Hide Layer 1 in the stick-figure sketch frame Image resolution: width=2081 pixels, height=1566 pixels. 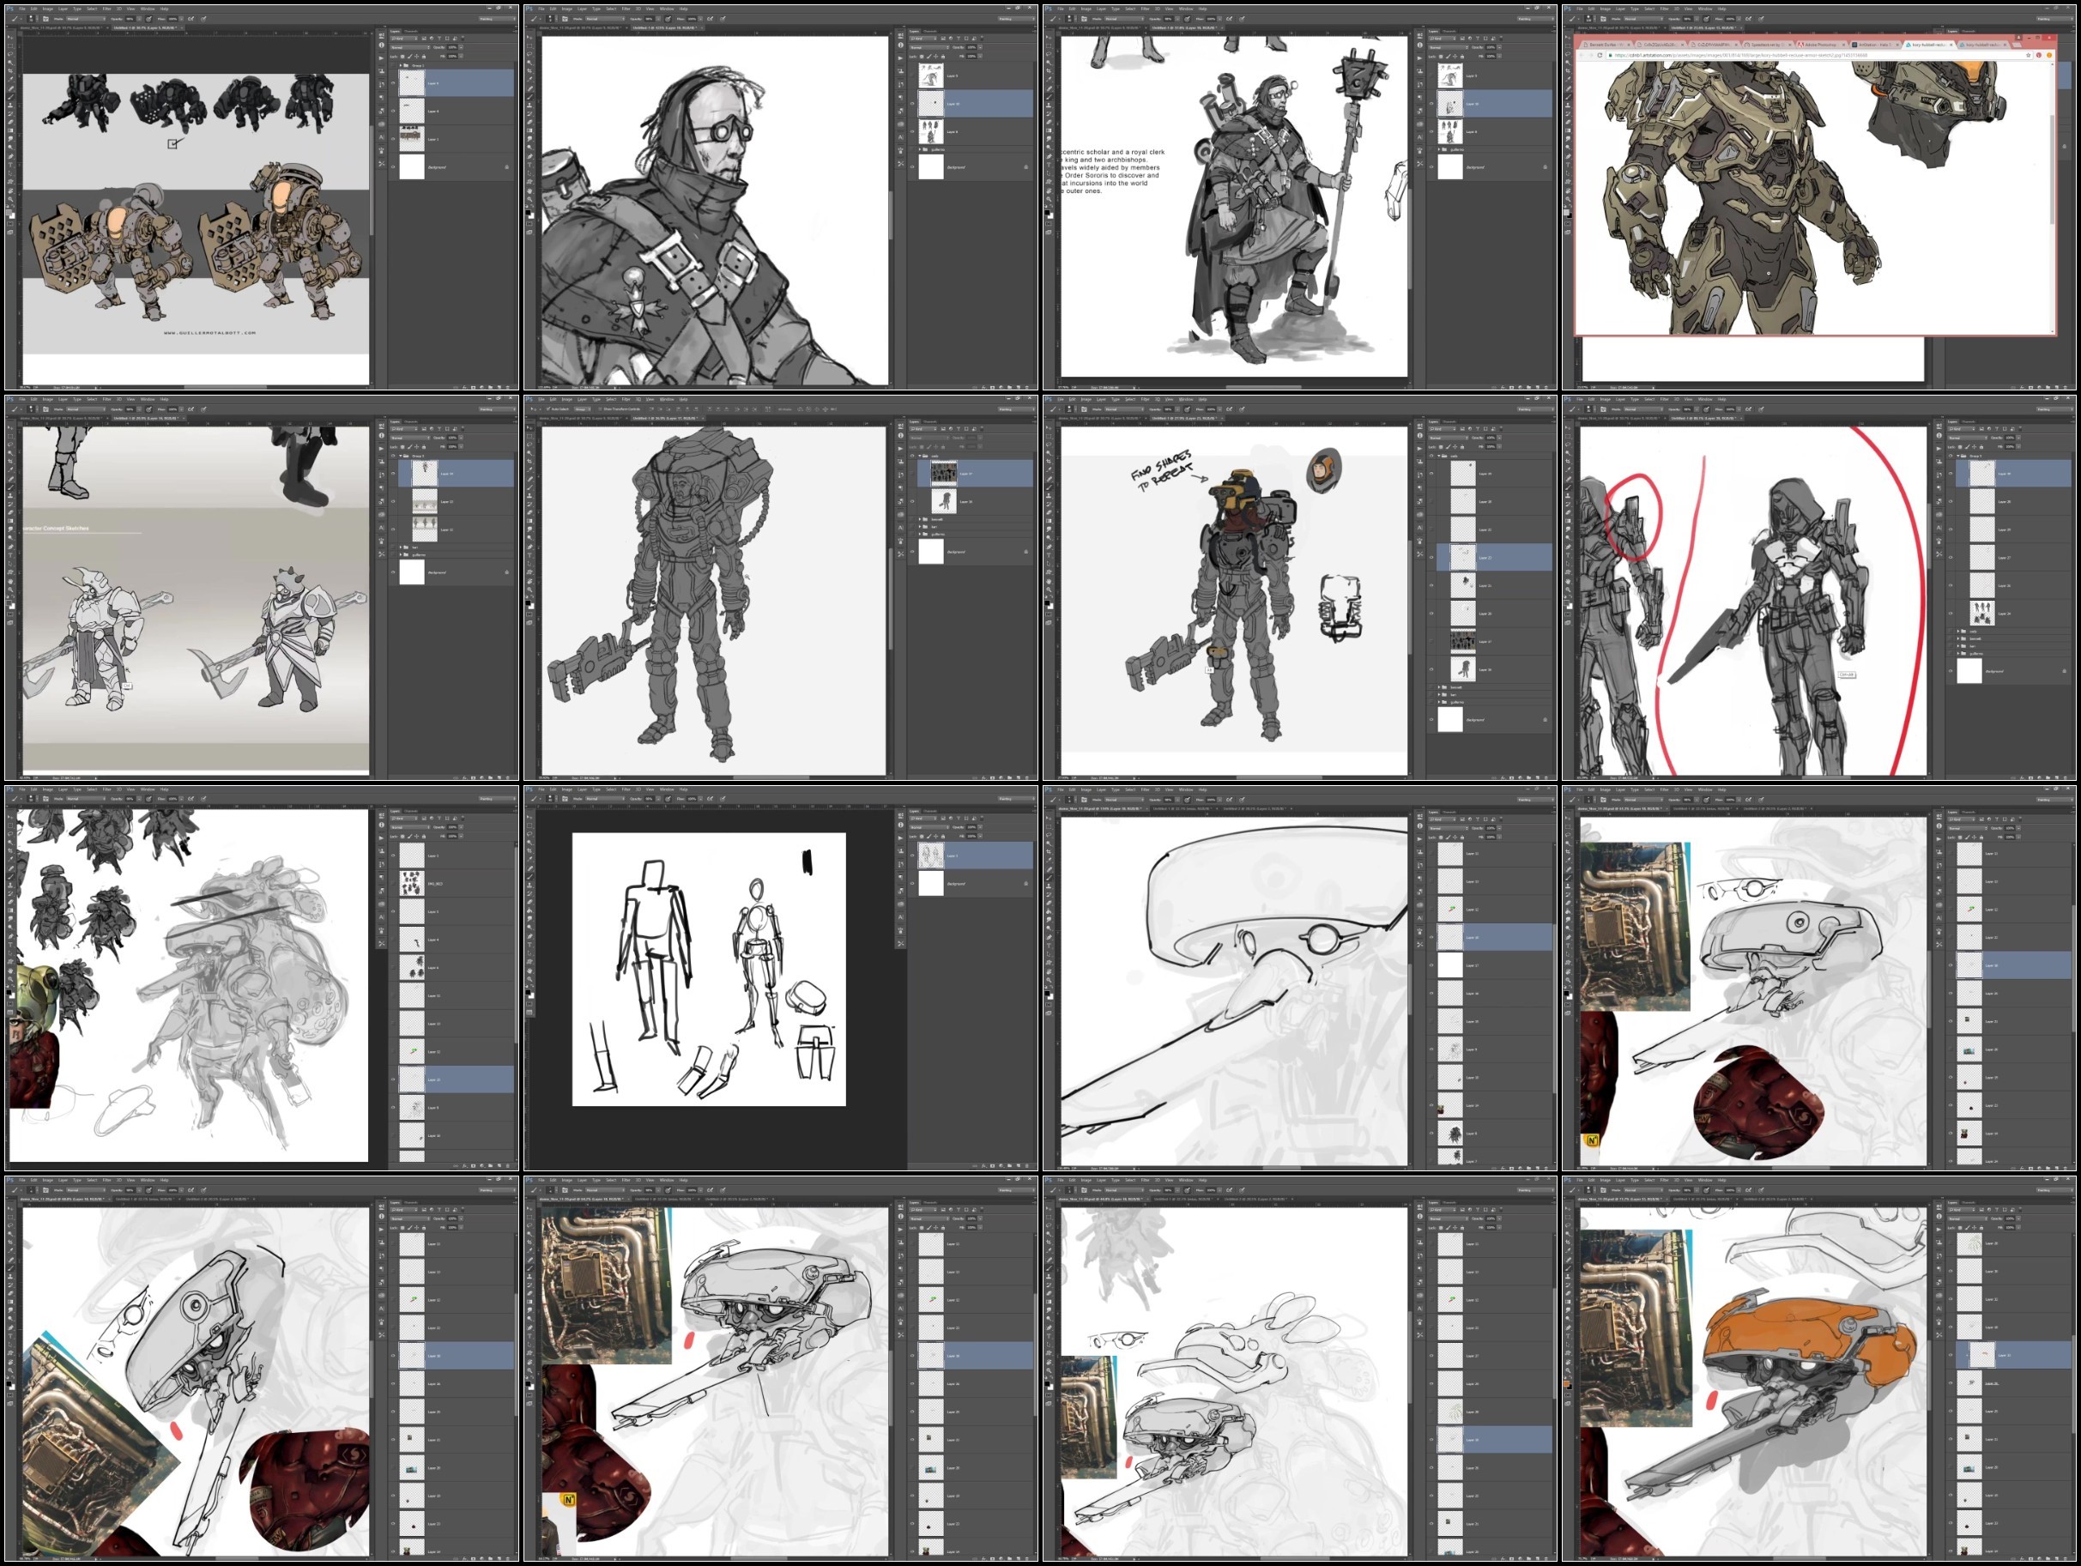pyautogui.click(x=912, y=856)
